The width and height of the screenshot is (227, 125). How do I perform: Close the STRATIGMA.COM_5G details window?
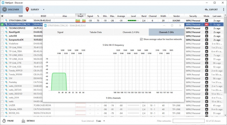pos(180,26)
